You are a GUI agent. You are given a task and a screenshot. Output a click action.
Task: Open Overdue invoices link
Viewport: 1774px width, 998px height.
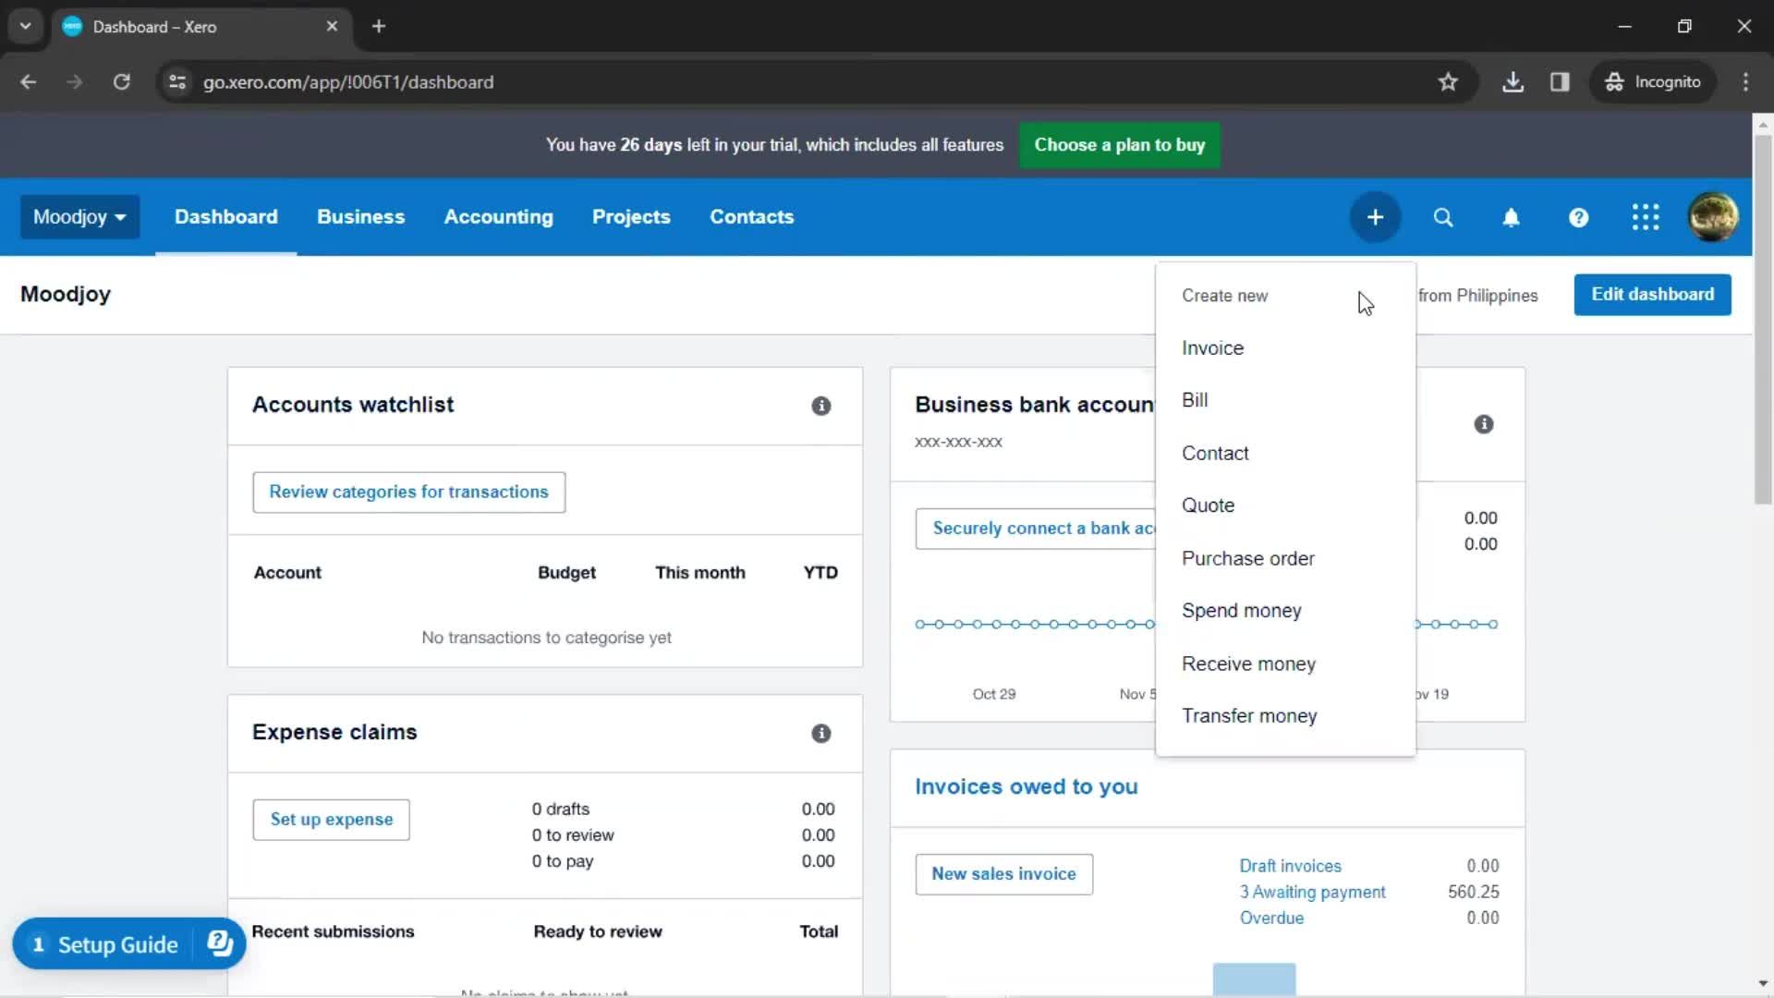coord(1271,918)
